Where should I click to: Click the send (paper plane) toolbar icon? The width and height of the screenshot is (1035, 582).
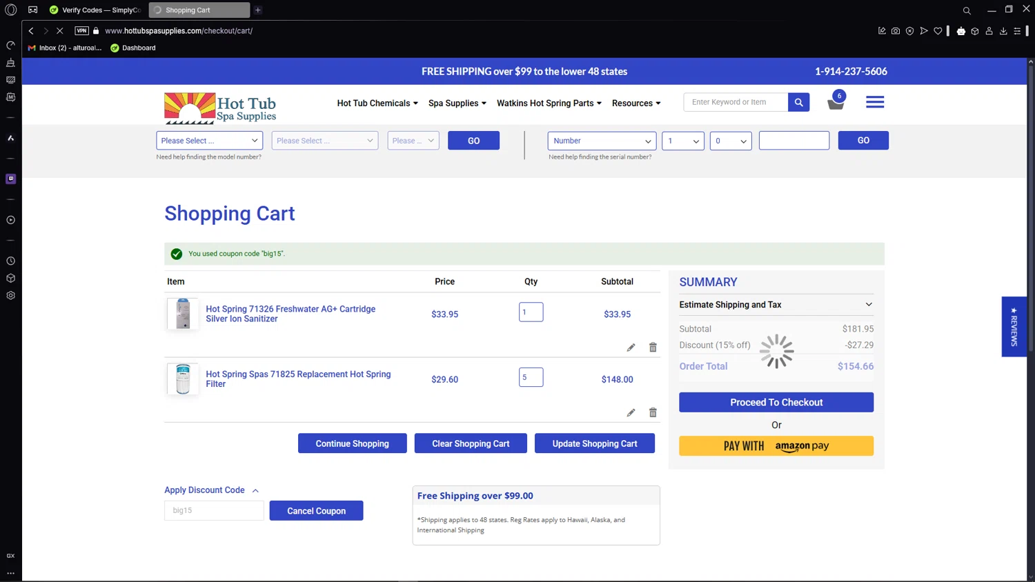pyautogui.click(x=924, y=31)
